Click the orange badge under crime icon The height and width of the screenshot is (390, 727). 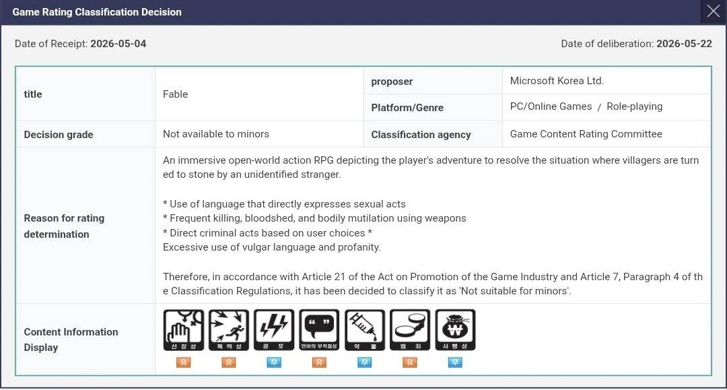pos(410,362)
